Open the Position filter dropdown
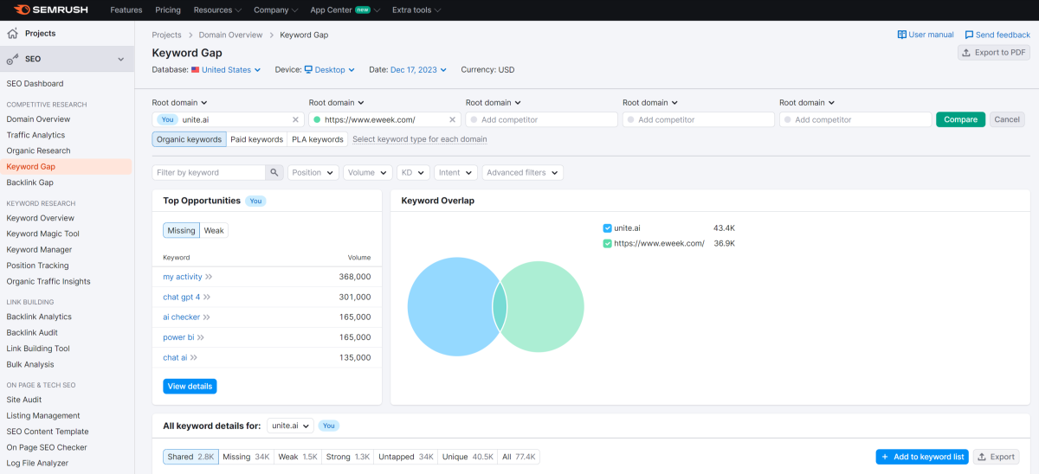This screenshot has height=474, width=1039. 313,173
